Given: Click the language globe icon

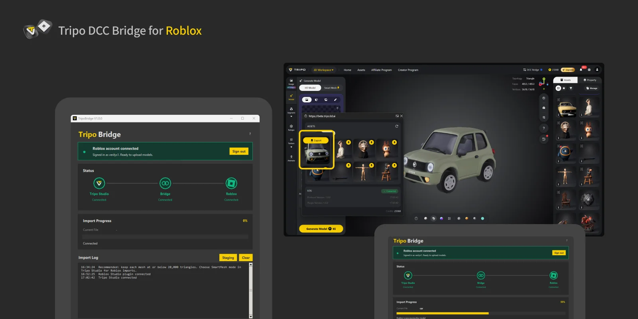Looking at the screenshot, I should click(x=589, y=70).
